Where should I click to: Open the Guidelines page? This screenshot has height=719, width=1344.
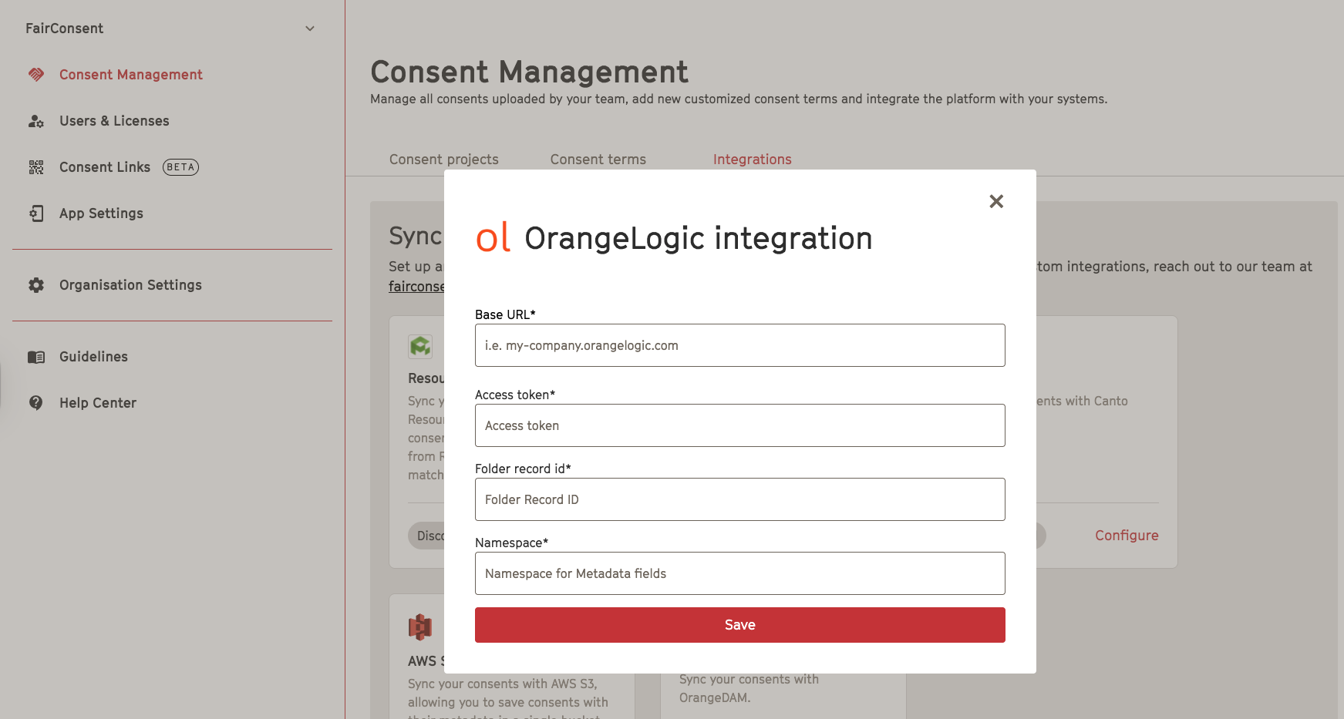(93, 357)
